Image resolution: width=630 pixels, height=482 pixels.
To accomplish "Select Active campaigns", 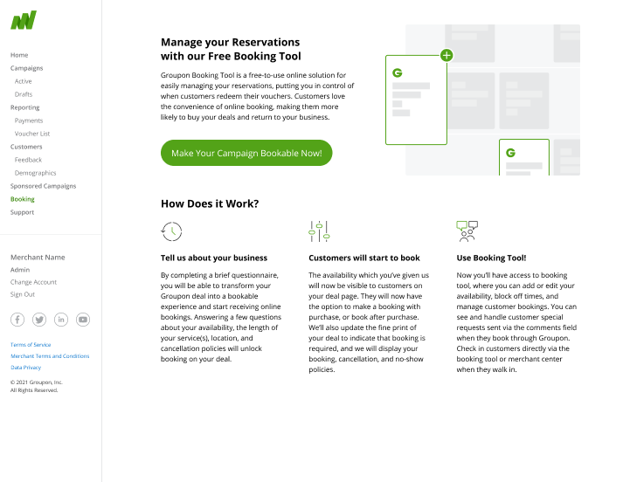I will point(24,81).
